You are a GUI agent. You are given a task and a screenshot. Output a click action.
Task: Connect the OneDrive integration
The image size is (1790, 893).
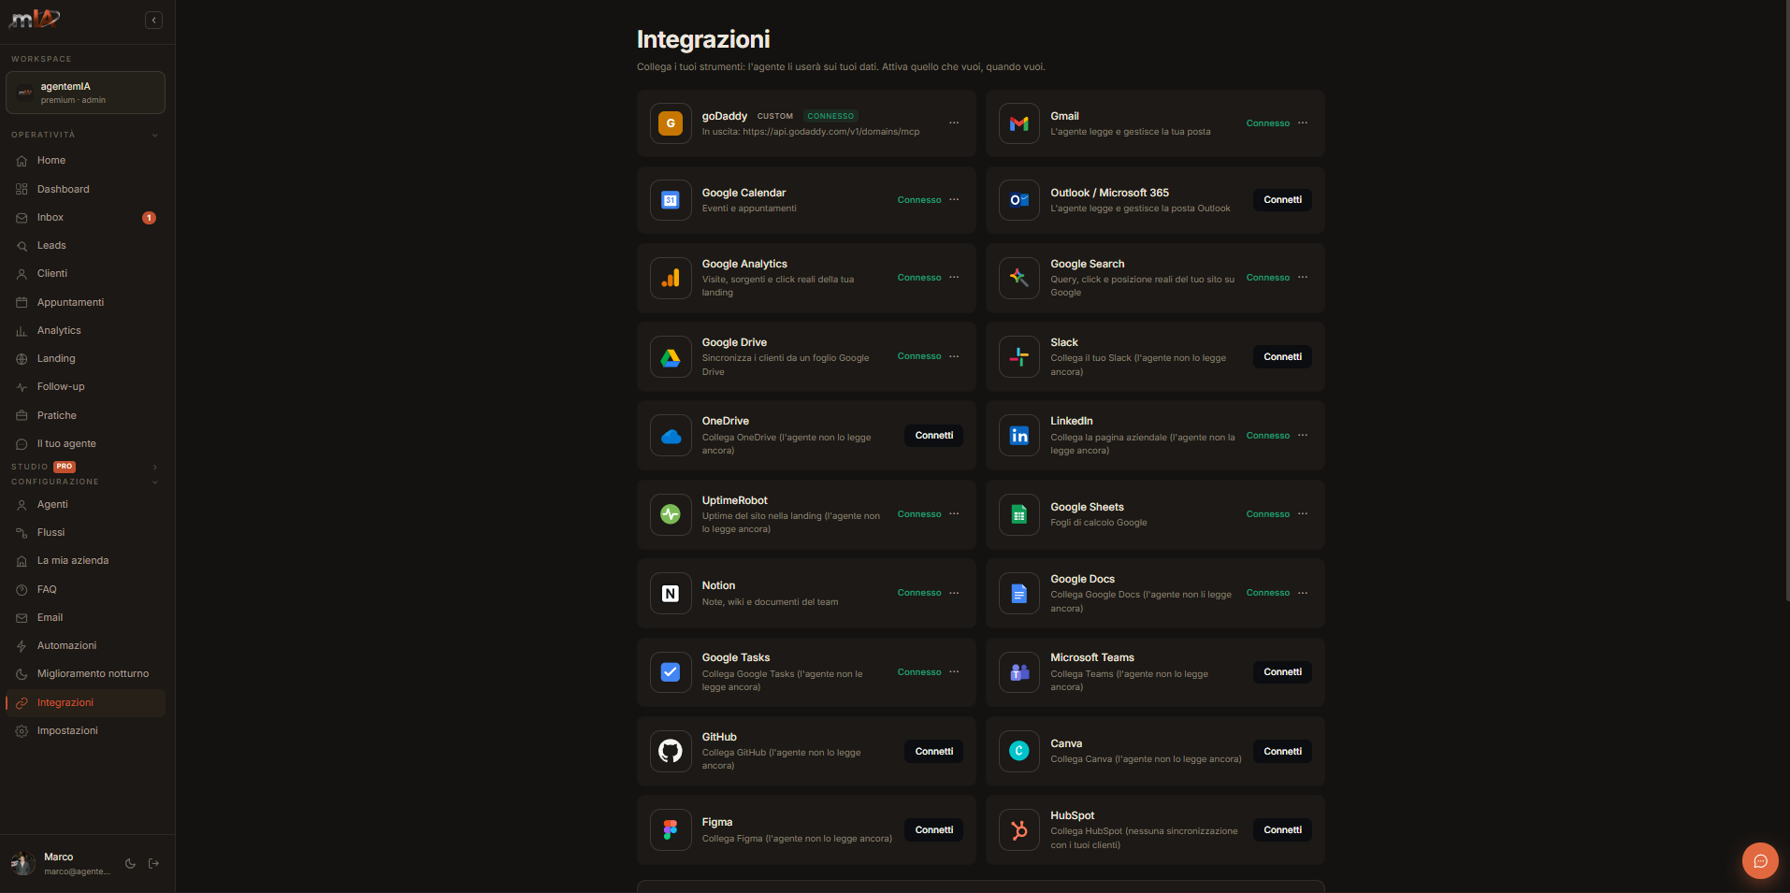point(933,436)
